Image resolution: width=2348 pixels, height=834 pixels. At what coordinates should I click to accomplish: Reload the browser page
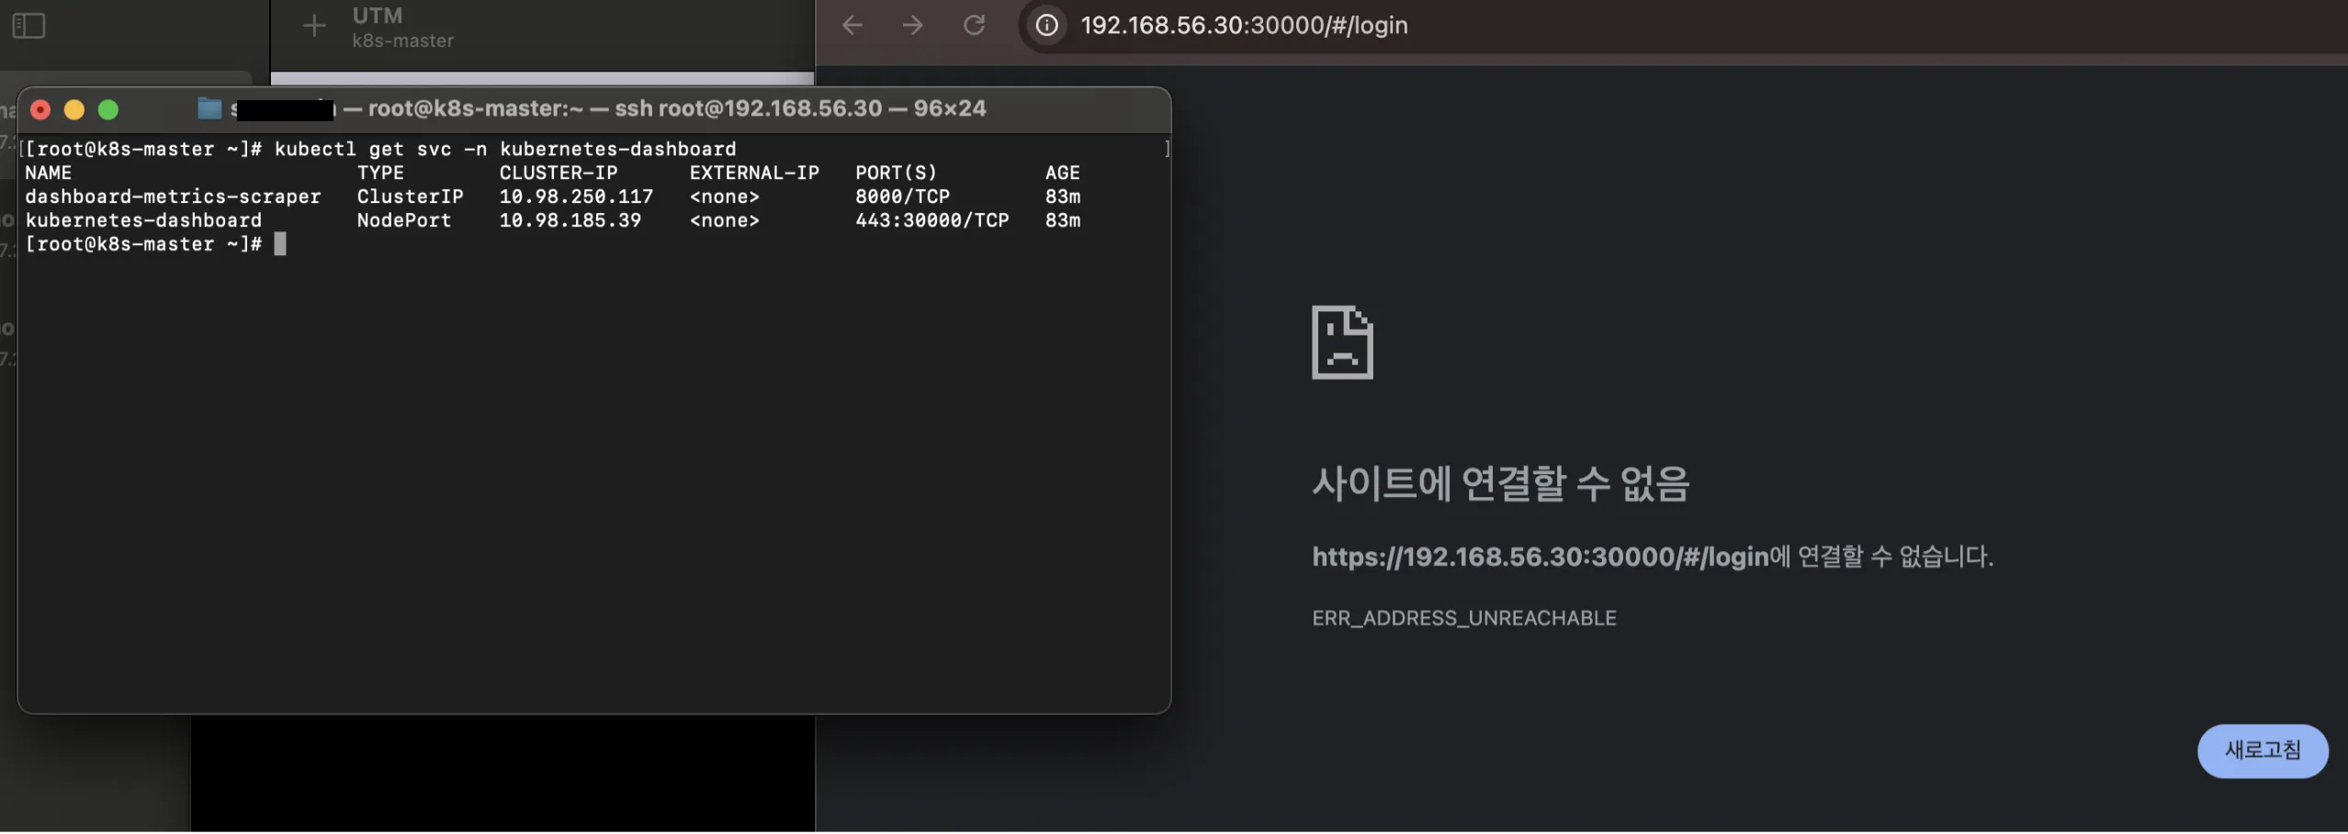(974, 26)
